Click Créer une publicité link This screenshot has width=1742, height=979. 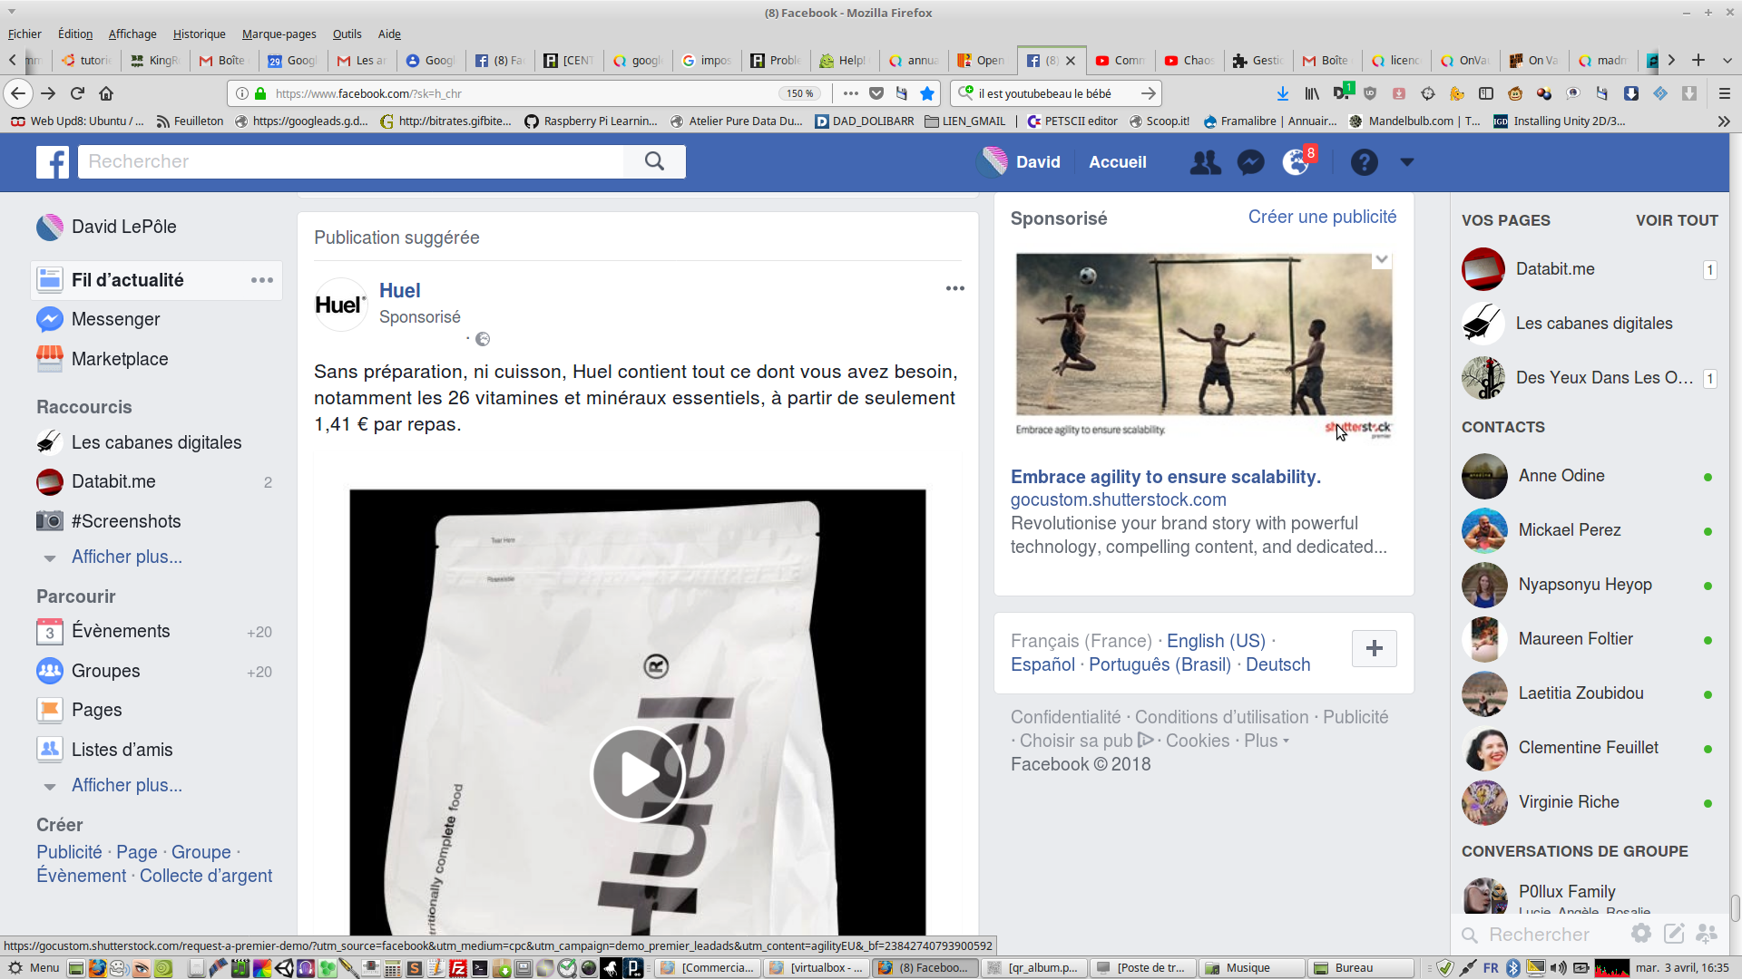pos(1322,217)
